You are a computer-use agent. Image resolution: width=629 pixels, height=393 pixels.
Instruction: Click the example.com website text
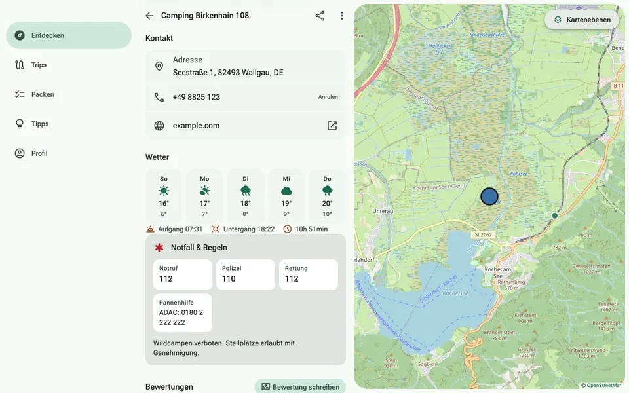(196, 126)
